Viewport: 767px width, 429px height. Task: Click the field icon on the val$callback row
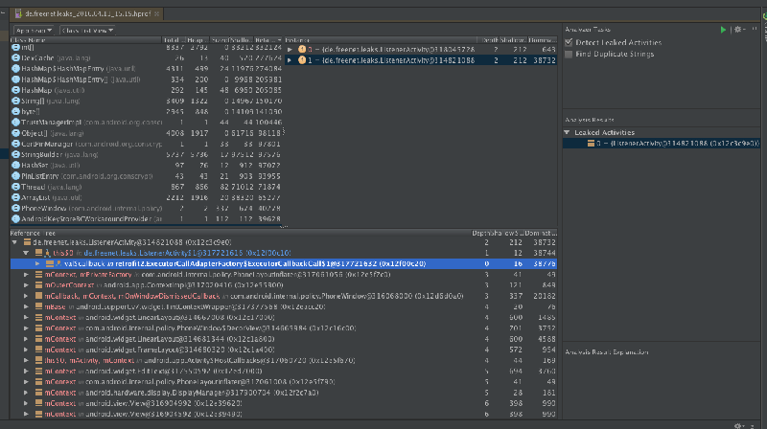[x=50, y=264]
